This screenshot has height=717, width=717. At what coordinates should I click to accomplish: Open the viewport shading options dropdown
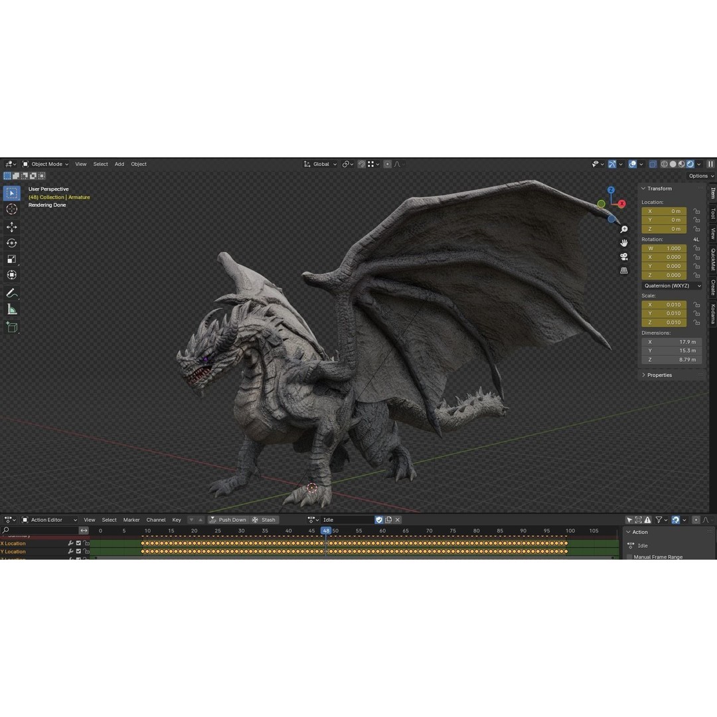(x=699, y=164)
